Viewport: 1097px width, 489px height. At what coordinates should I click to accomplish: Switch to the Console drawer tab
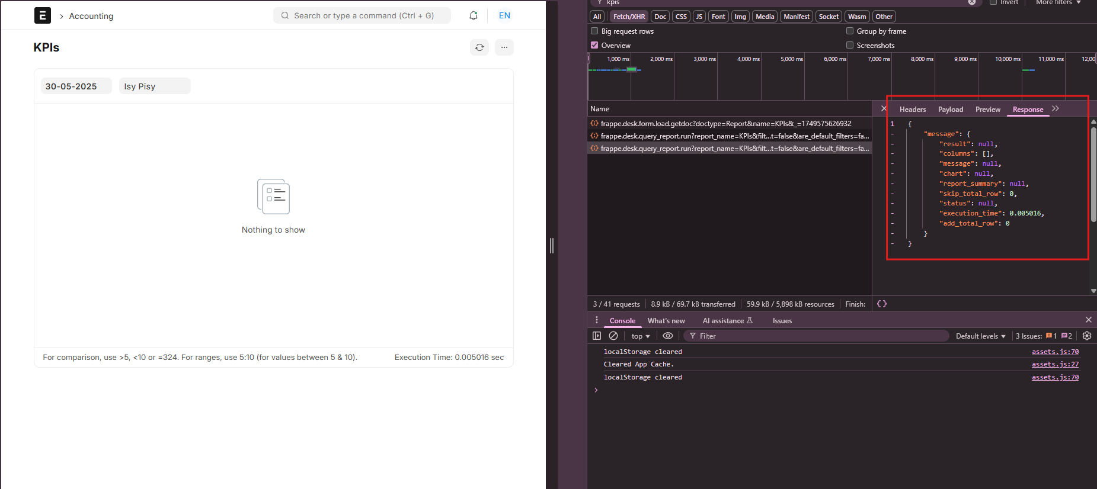pos(622,321)
